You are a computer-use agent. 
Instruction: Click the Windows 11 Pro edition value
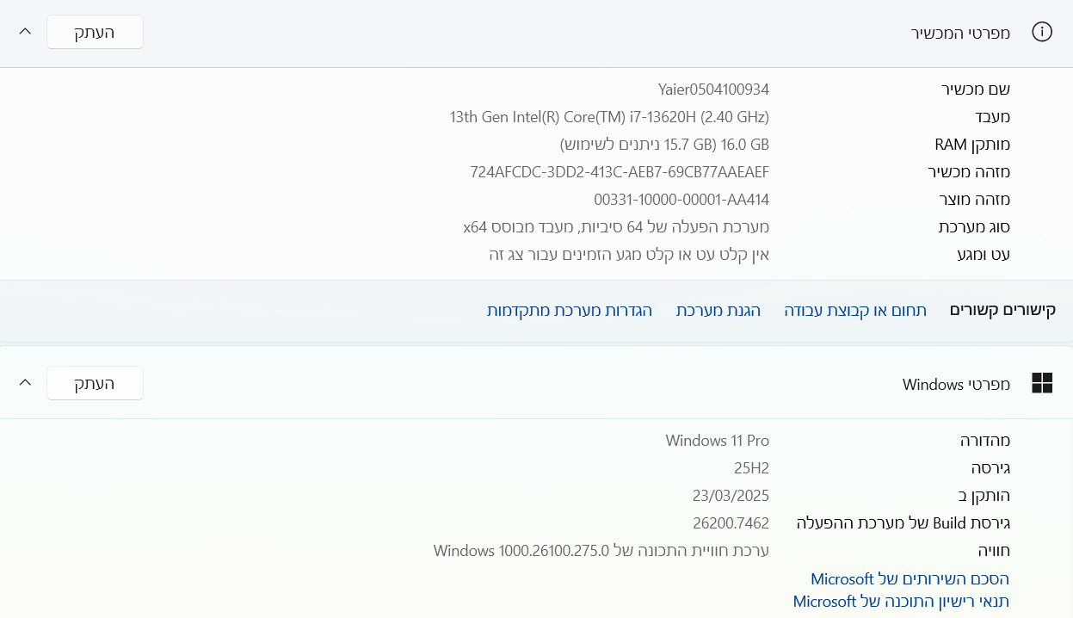tap(717, 441)
